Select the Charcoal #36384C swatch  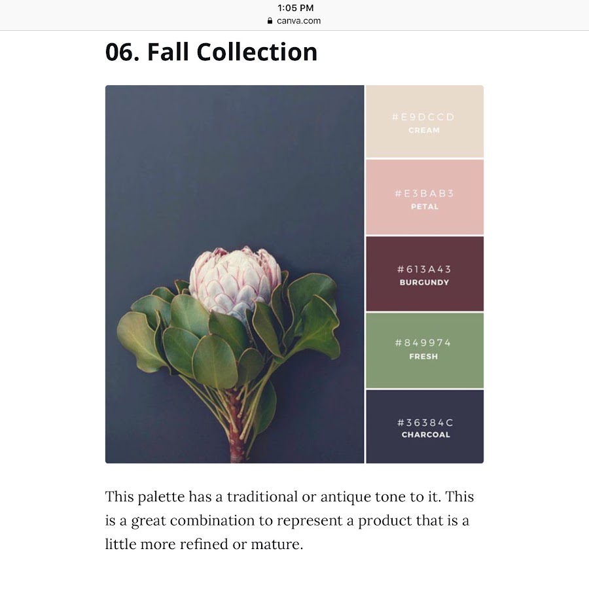425,427
